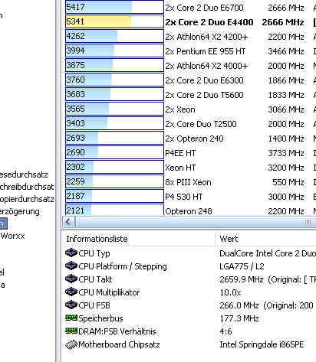Select the 2x Xeon row

(190, 109)
